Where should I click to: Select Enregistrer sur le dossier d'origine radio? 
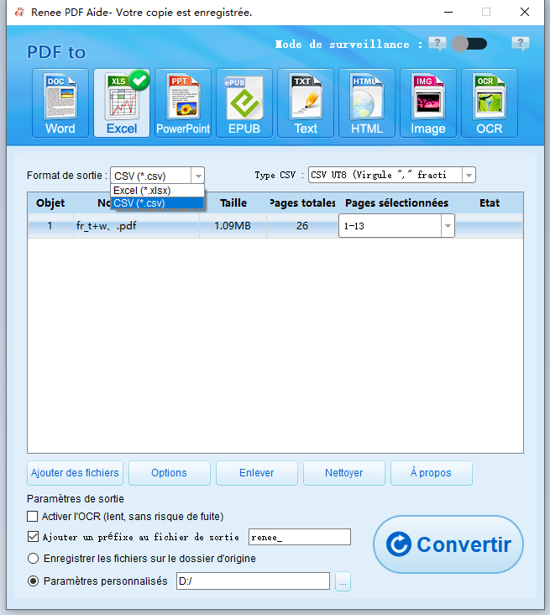pos(34,558)
